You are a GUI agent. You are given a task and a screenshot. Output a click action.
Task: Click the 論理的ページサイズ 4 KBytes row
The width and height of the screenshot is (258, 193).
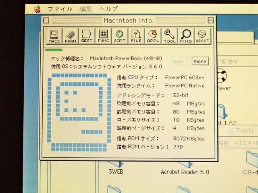coord(160,128)
